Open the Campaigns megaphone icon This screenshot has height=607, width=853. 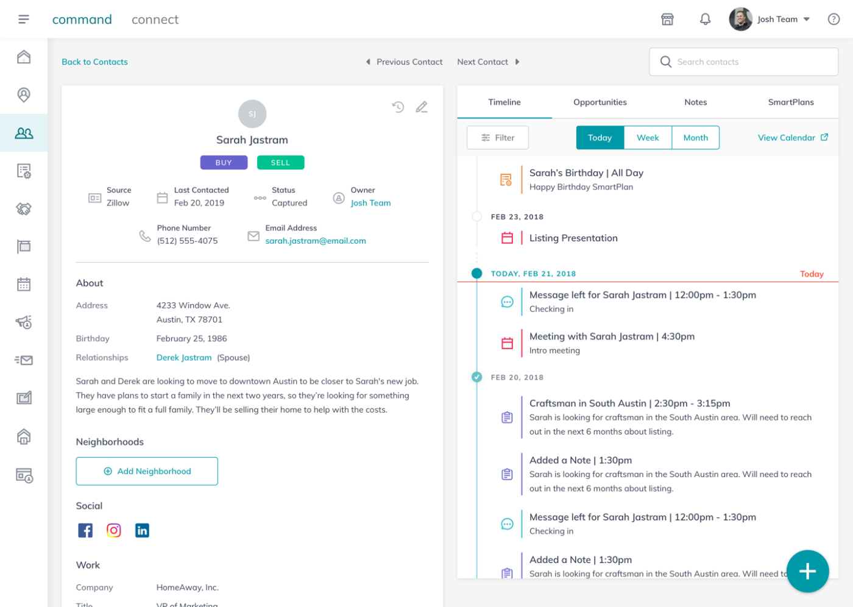click(24, 322)
